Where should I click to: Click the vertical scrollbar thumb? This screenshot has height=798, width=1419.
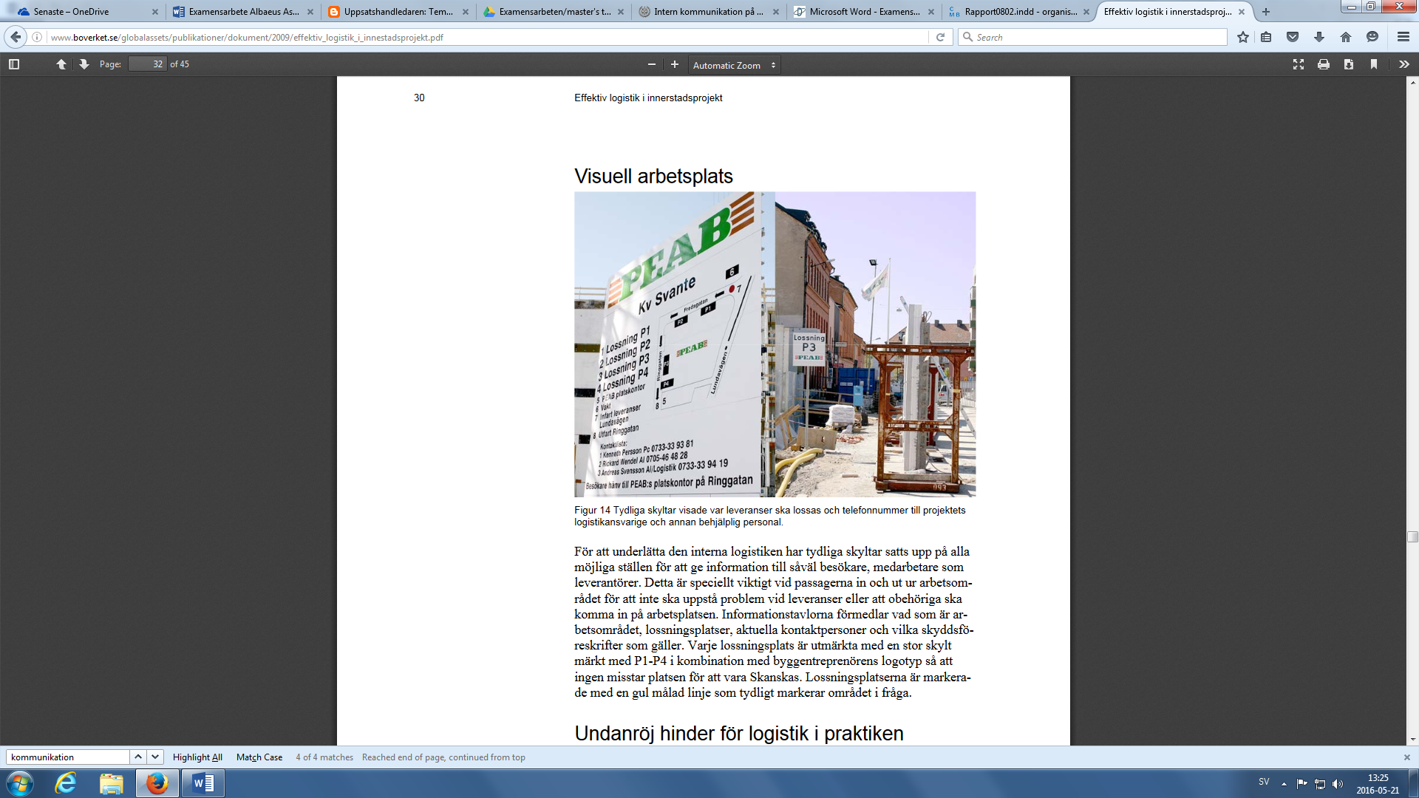tap(1412, 537)
